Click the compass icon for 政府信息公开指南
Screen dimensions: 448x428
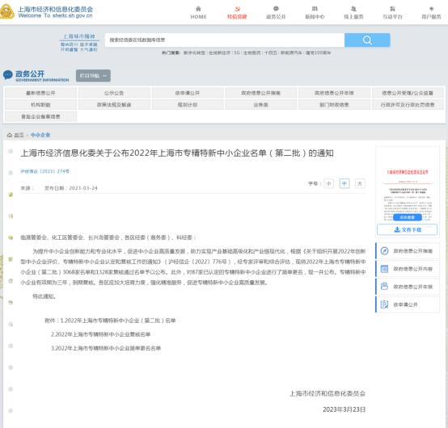tap(385, 251)
